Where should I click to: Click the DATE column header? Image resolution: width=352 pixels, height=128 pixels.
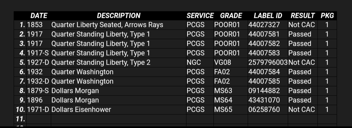(39, 16)
